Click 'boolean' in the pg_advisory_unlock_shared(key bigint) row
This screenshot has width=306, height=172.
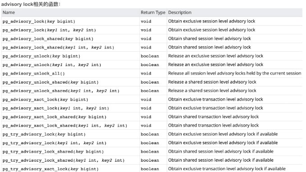tap(150, 82)
